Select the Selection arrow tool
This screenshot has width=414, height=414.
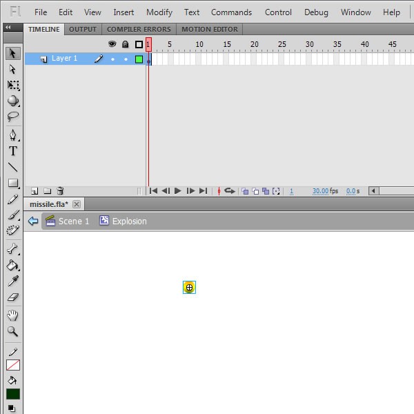coord(12,53)
